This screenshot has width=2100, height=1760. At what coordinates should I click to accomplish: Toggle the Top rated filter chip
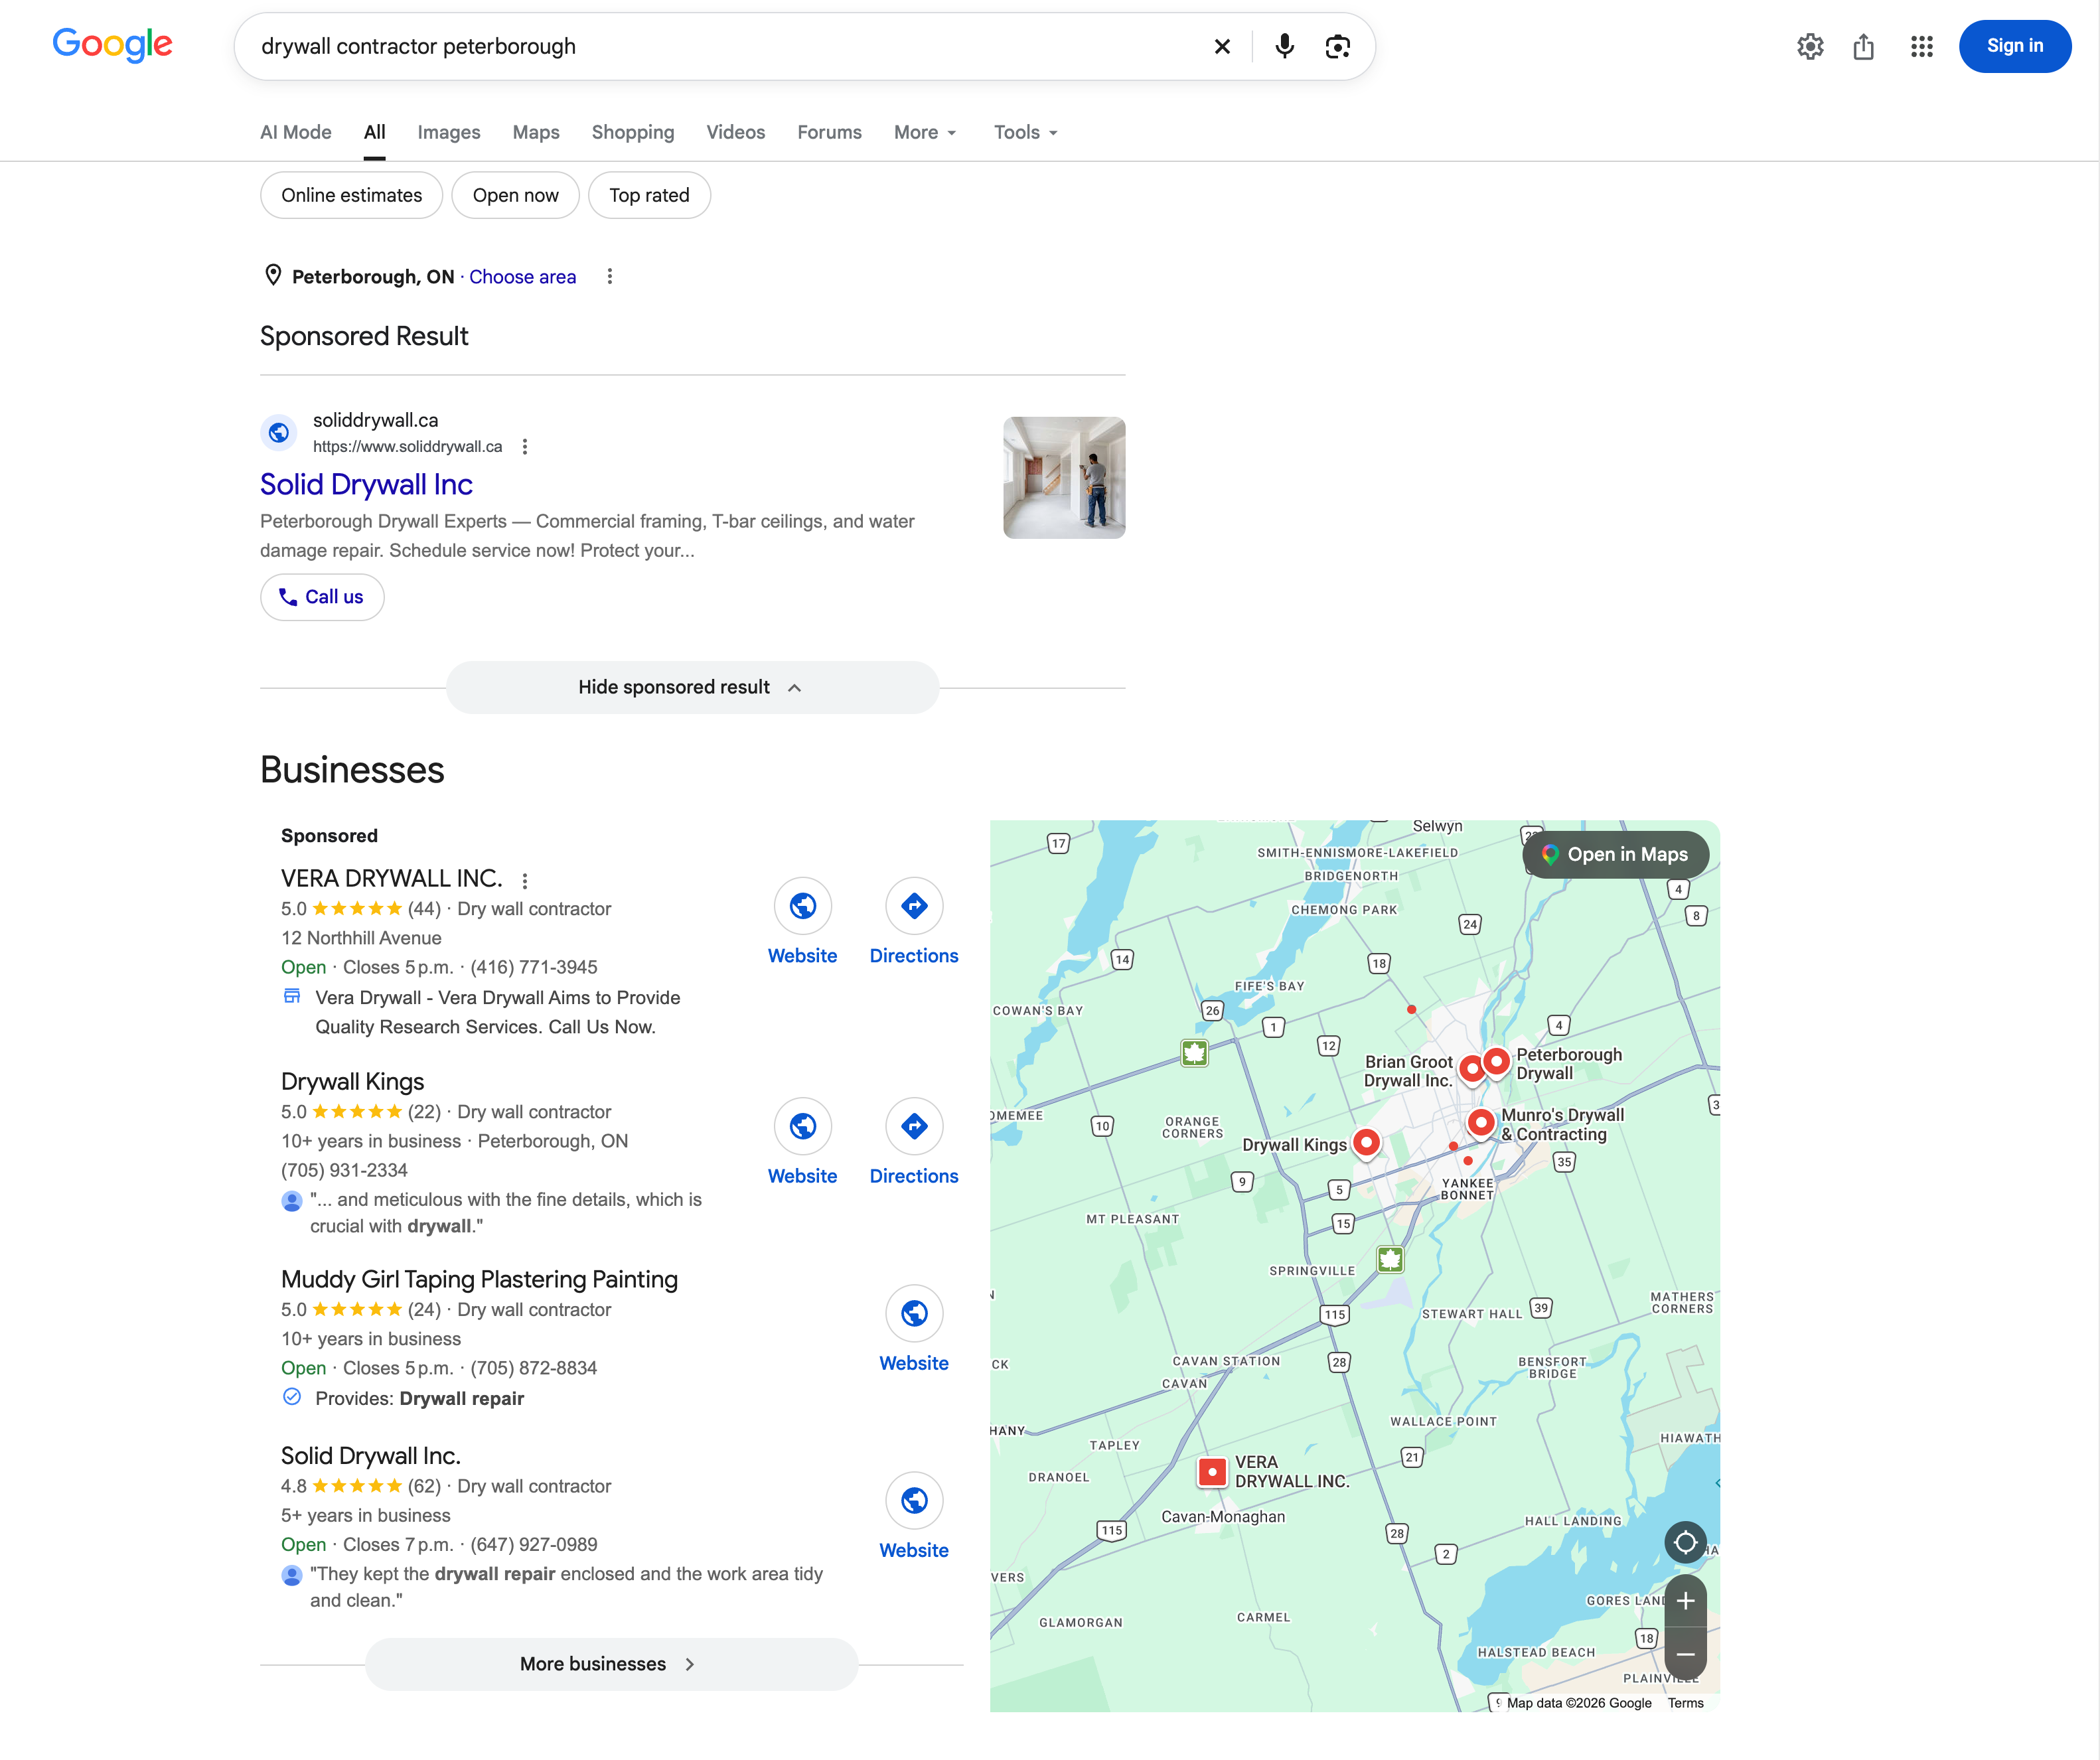pyautogui.click(x=649, y=195)
